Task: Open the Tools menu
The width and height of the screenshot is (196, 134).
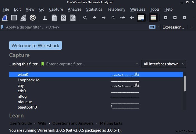Action: pos(155,9)
